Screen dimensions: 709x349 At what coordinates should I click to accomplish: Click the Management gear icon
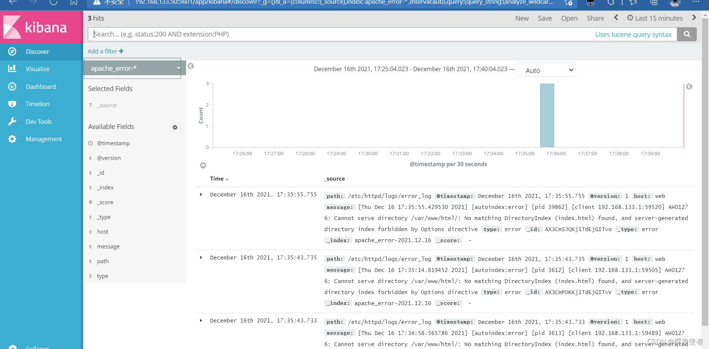point(12,139)
